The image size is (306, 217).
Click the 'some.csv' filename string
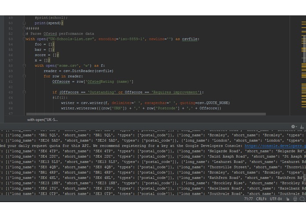tap(67, 65)
